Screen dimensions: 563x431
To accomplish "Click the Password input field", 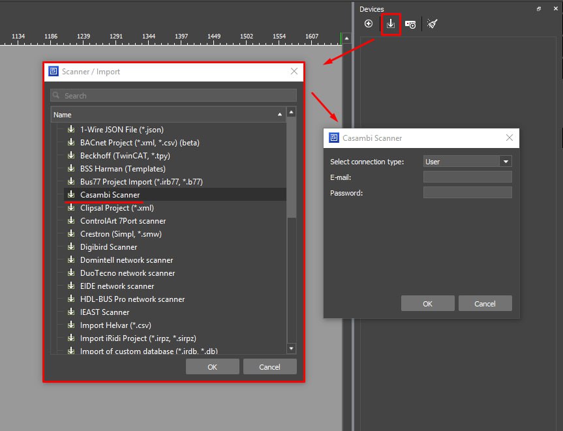I will 467,193.
